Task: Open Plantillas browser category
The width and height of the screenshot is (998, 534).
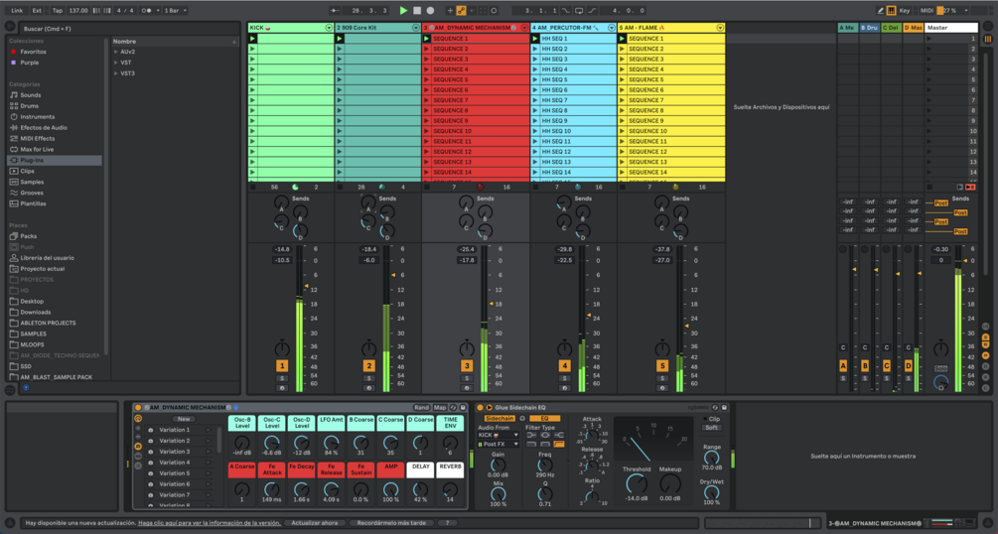Action: coord(33,203)
